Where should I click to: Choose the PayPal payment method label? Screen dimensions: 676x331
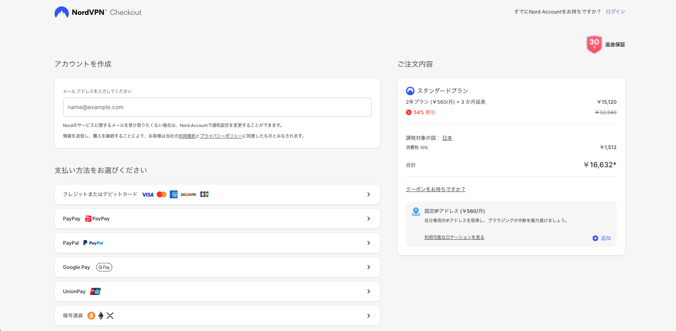point(71,243)
